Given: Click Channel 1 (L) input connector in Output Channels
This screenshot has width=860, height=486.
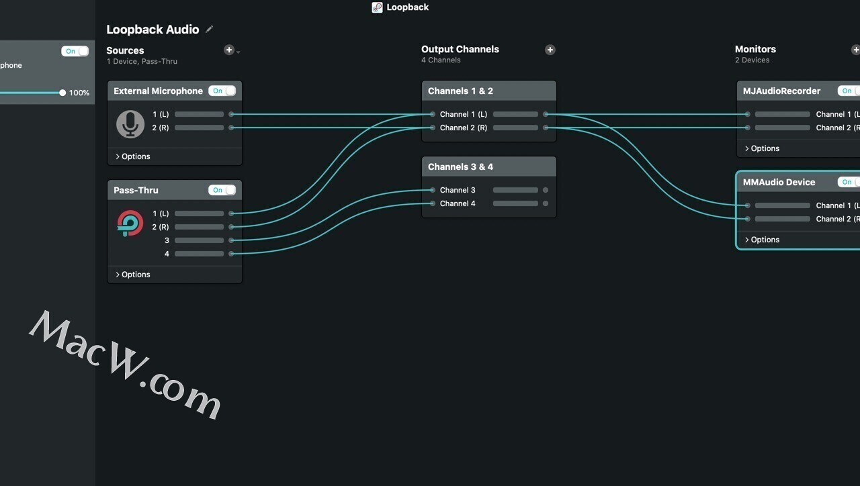Looking at the screenshot, I should coord(433,114).
